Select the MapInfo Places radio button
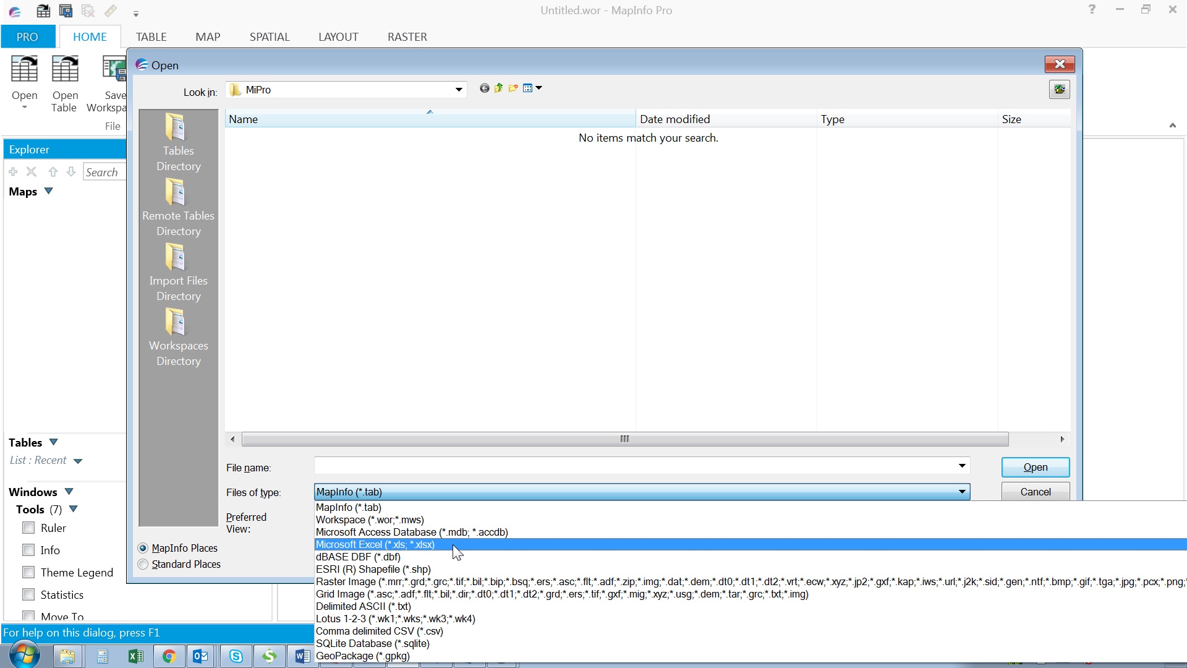 coord(143,548)
